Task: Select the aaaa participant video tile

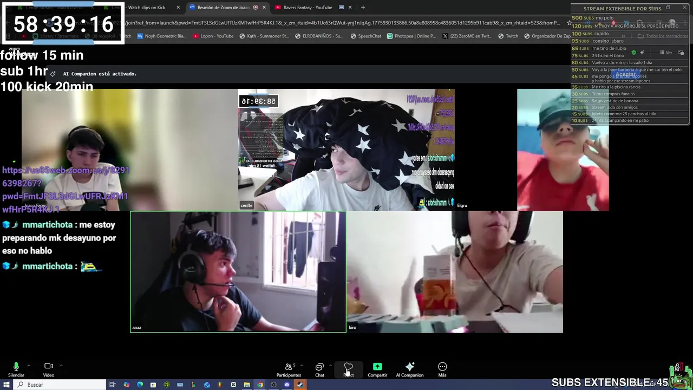Action: click(238, 272)
